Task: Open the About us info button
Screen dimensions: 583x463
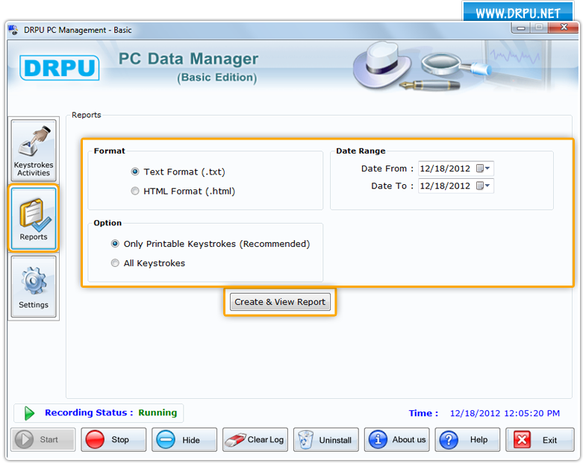Action: 396,440
